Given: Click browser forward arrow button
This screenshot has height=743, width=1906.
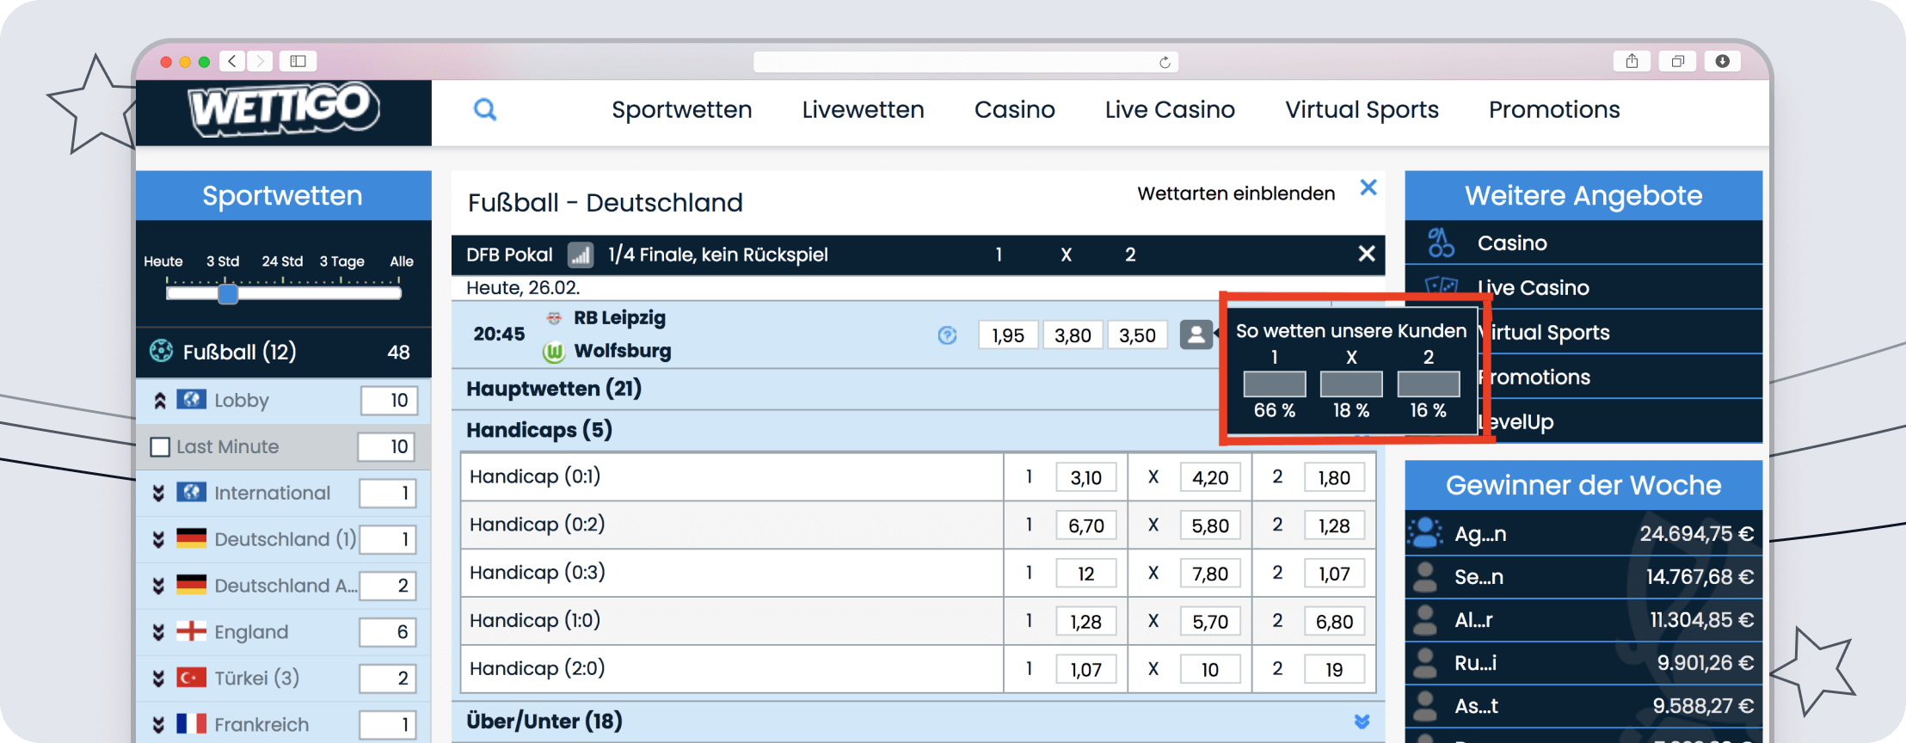Looking at the screenshot, I should (x=260, y=61).
